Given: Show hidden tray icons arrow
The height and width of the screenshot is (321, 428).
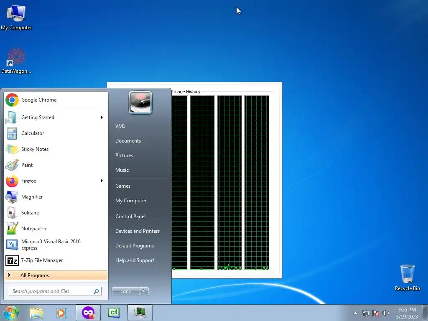Looking at the screenshot, I should (x=355, y=313).
